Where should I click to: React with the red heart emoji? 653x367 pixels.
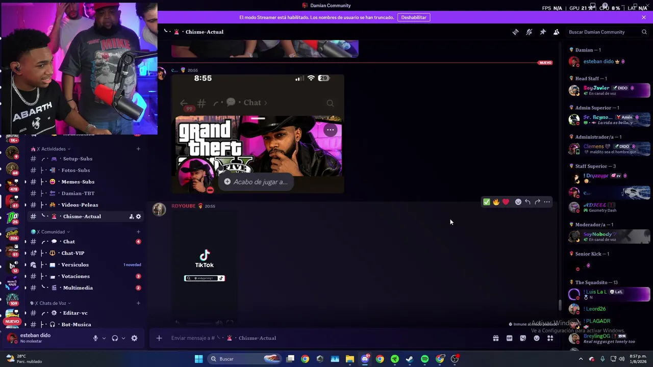click(x=506, y=202)
